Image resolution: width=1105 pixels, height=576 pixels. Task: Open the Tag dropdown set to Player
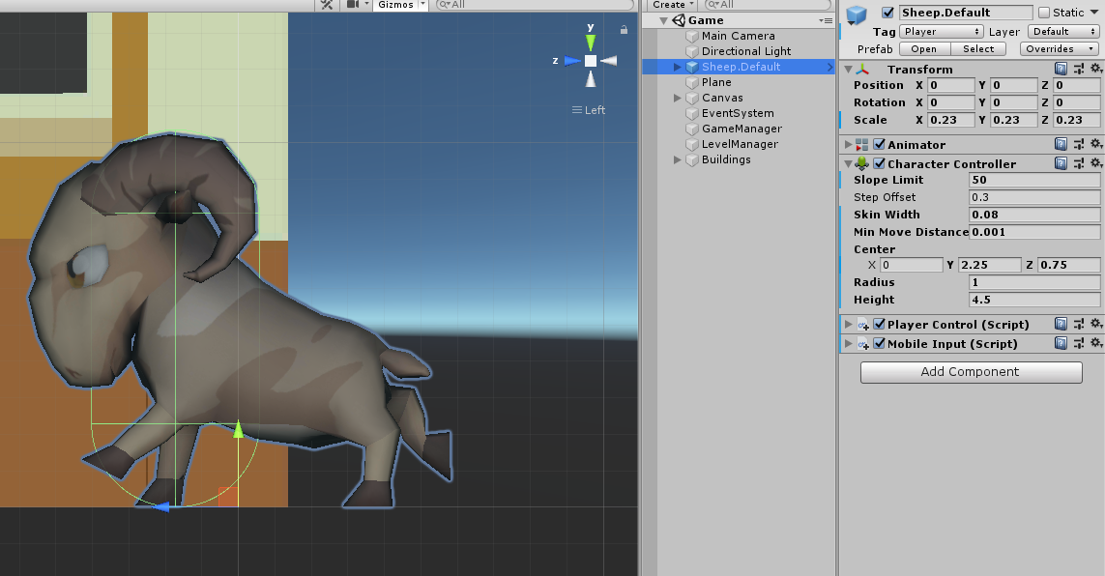tap(941, 31)
